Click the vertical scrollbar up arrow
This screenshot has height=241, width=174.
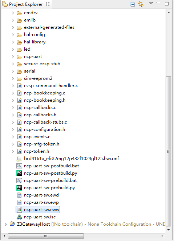169,12
